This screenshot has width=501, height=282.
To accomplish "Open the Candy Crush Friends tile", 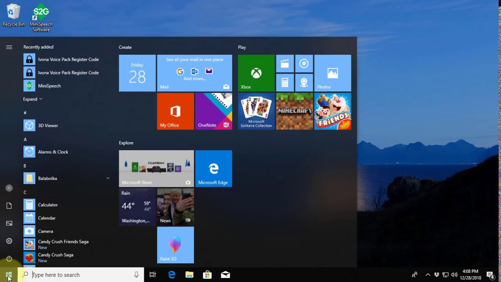I will click(x=333, y=111).
